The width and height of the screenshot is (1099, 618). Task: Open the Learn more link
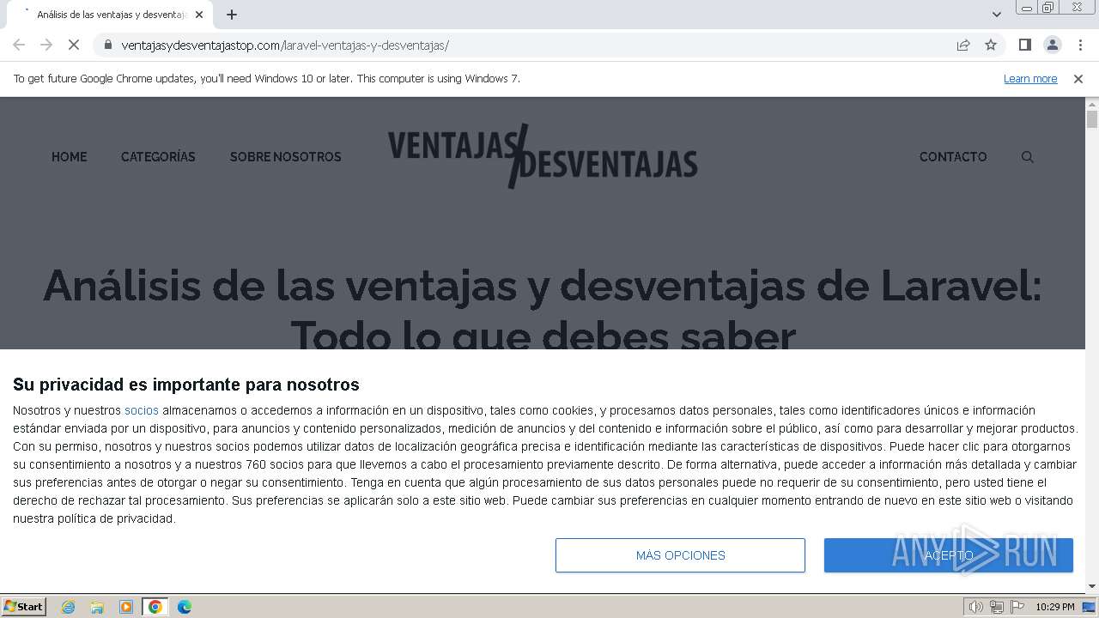point(1030,79)
